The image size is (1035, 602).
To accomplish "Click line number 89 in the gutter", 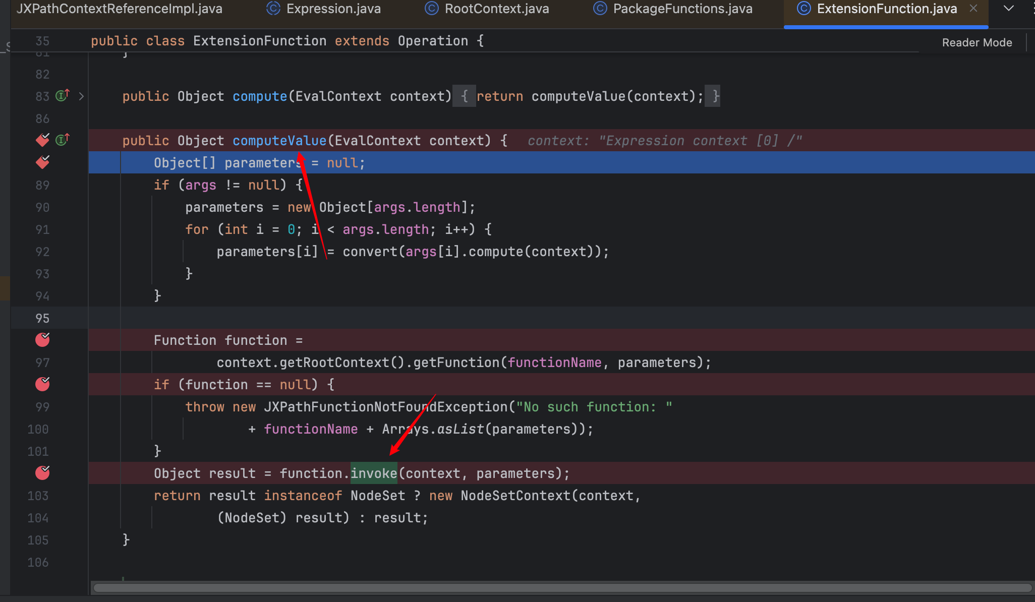I will point(42,185).
